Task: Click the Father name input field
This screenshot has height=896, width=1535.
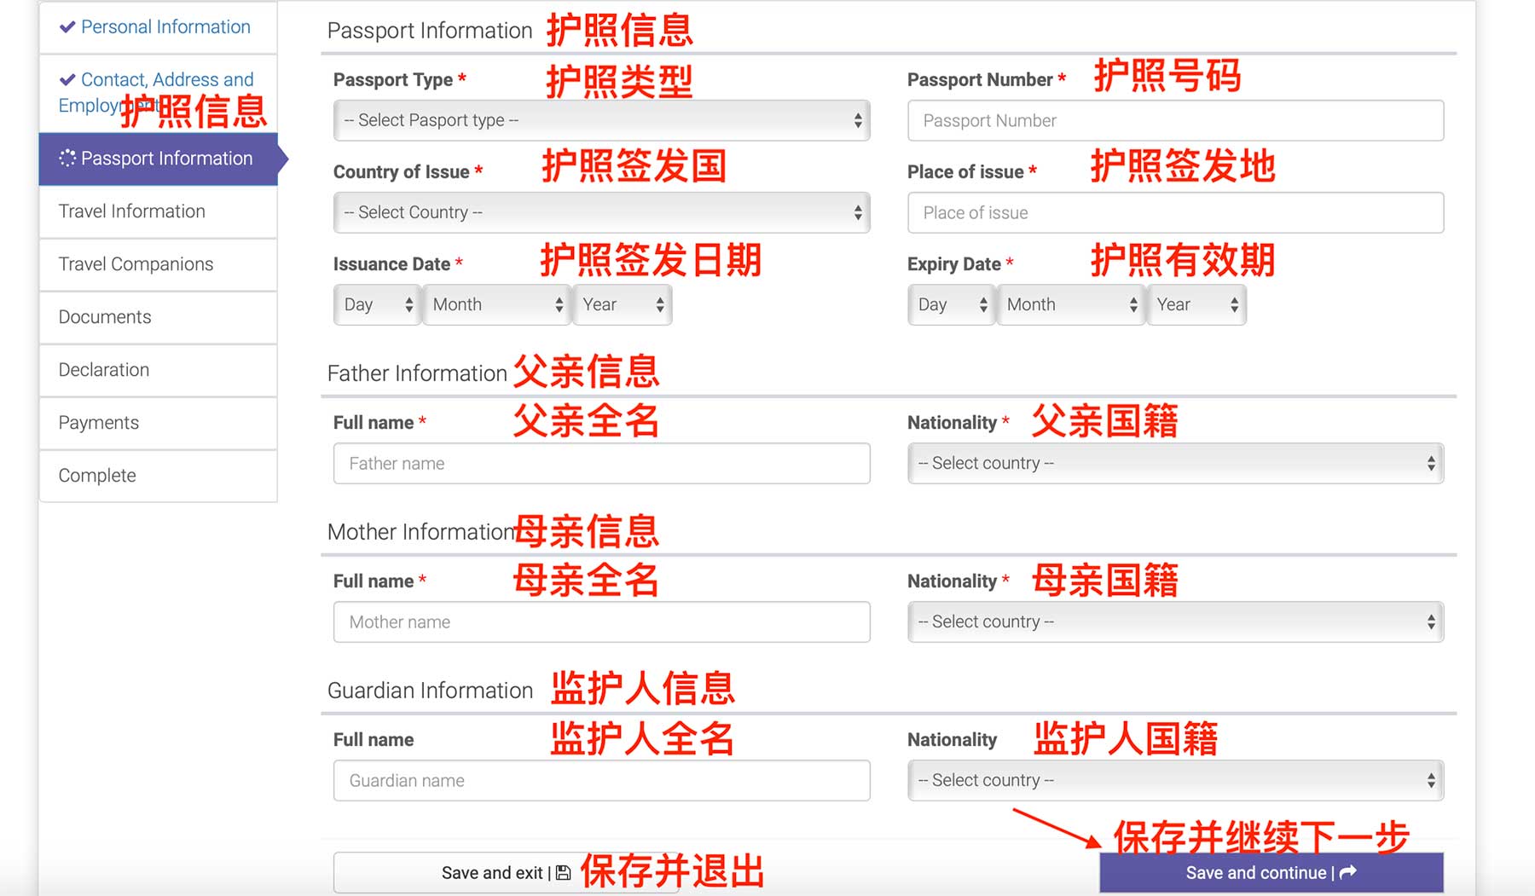Action: [601, 464]
